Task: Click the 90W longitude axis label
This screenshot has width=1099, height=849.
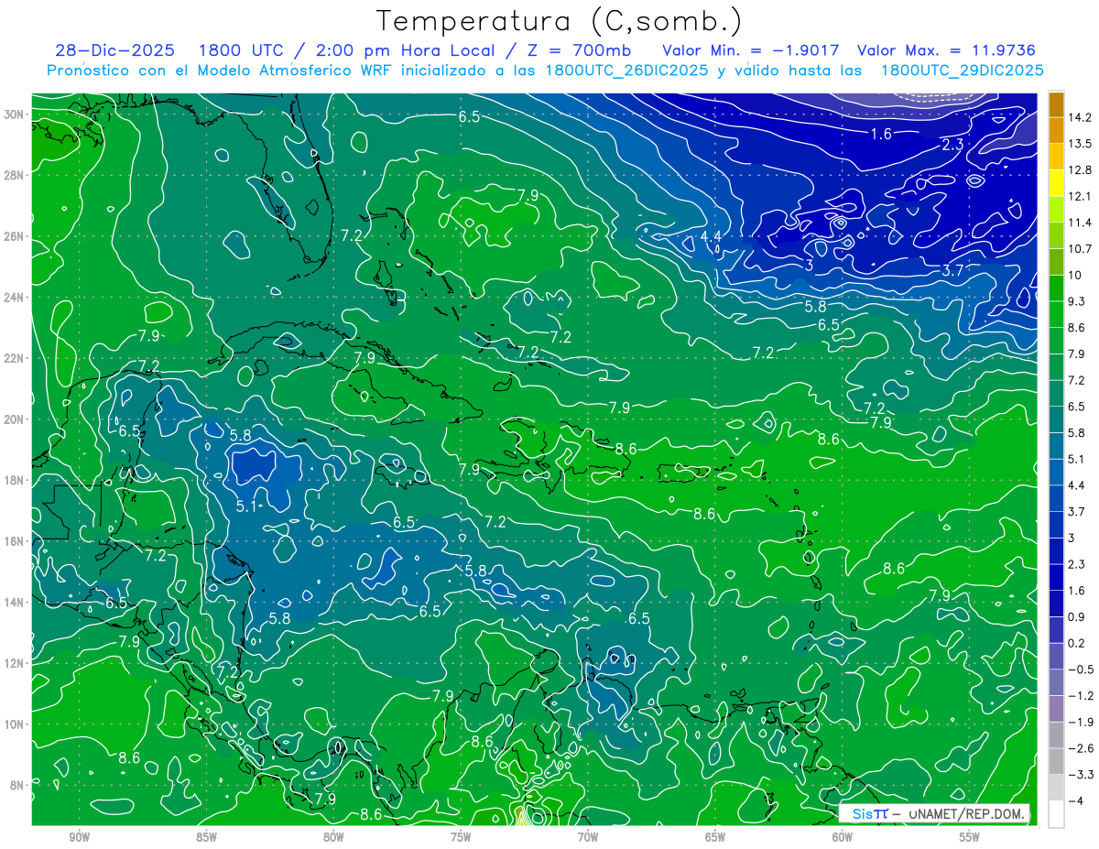Action: click(x=79, y=836)
